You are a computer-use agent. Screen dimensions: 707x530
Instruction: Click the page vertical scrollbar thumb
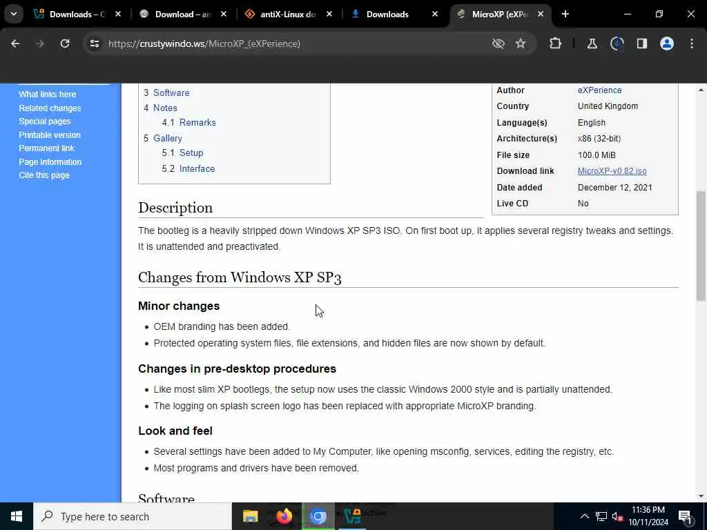pos(701,246)
